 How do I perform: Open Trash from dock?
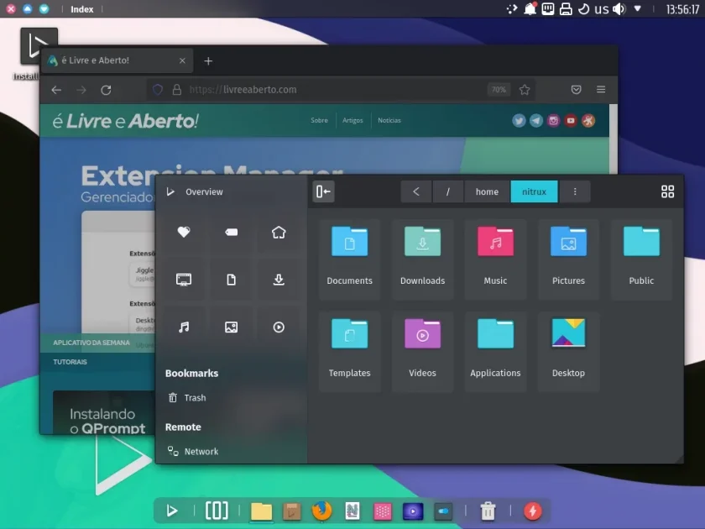(x=488, y=511)
